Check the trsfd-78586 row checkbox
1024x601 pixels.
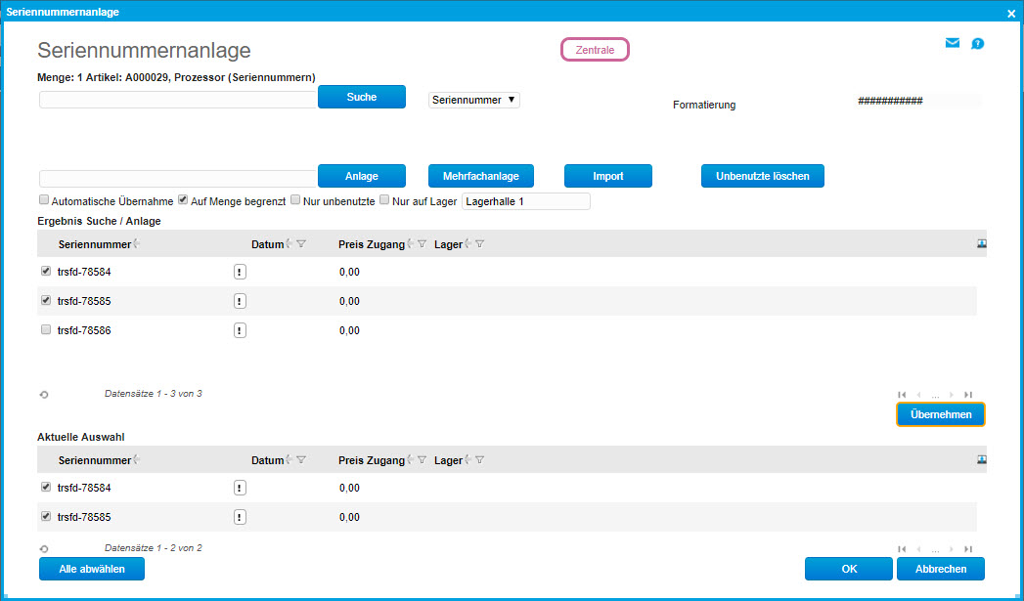[46, 330]
